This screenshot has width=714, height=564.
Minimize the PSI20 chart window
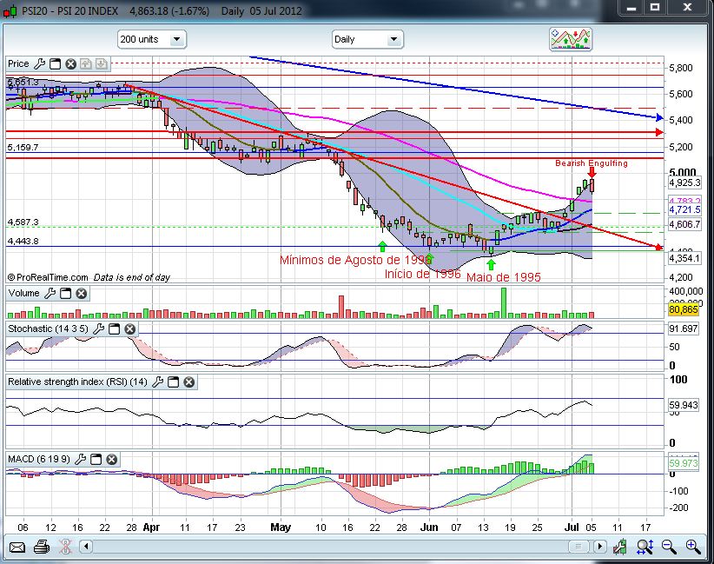(631, 7)
